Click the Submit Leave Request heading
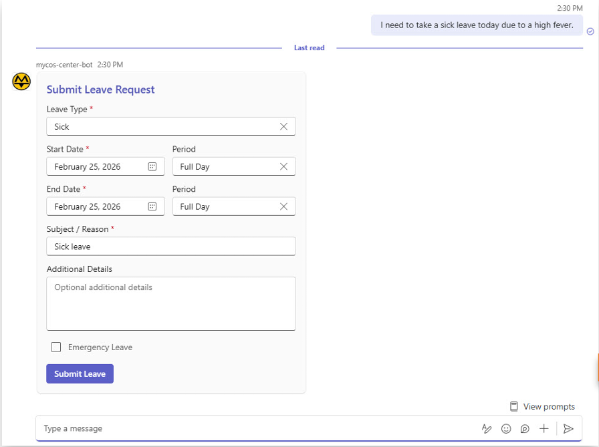Screen dimensions: 599x447 tap(100, 90)
